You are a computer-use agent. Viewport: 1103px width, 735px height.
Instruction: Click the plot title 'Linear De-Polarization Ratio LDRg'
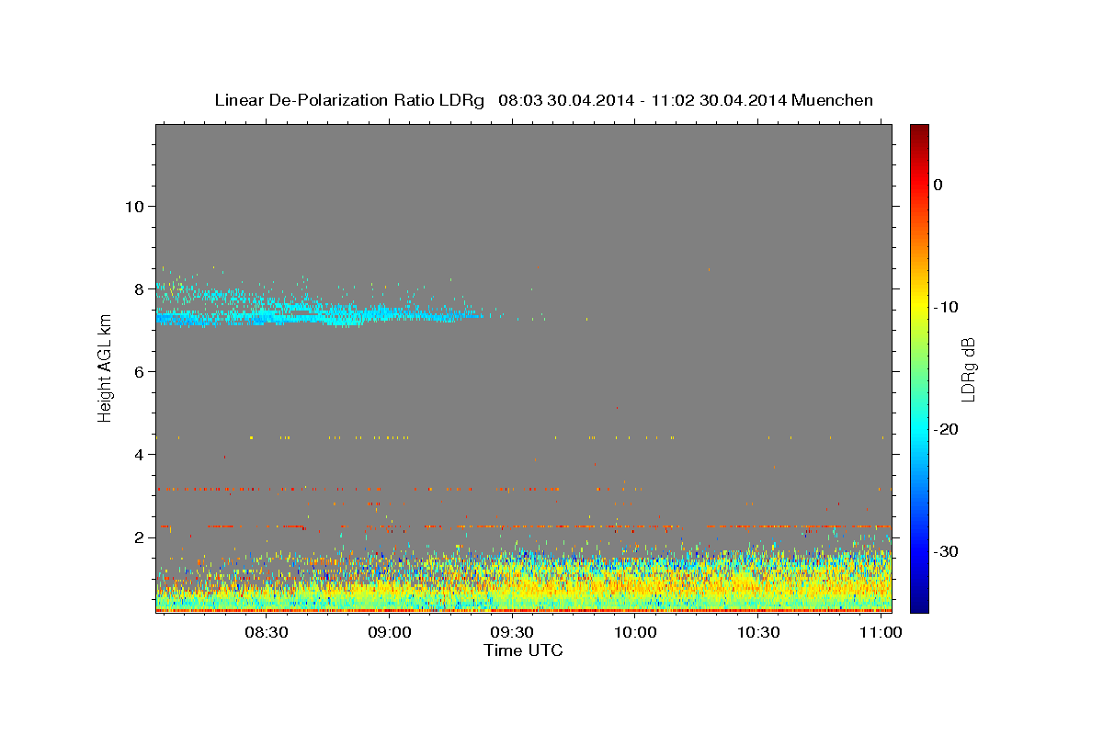348,100
